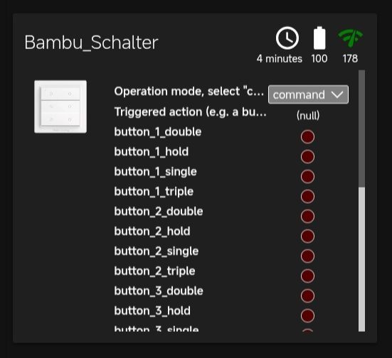The width and height of the screenshot is (392, 358).
Task: Click the state list vertical scrollbar
Action: 361,201
